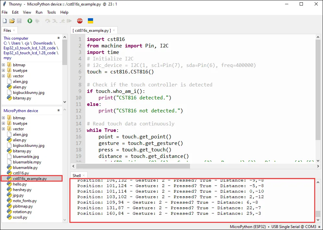Click the Step over debug icon
323x230 pixels.
[x=48, y=21]
